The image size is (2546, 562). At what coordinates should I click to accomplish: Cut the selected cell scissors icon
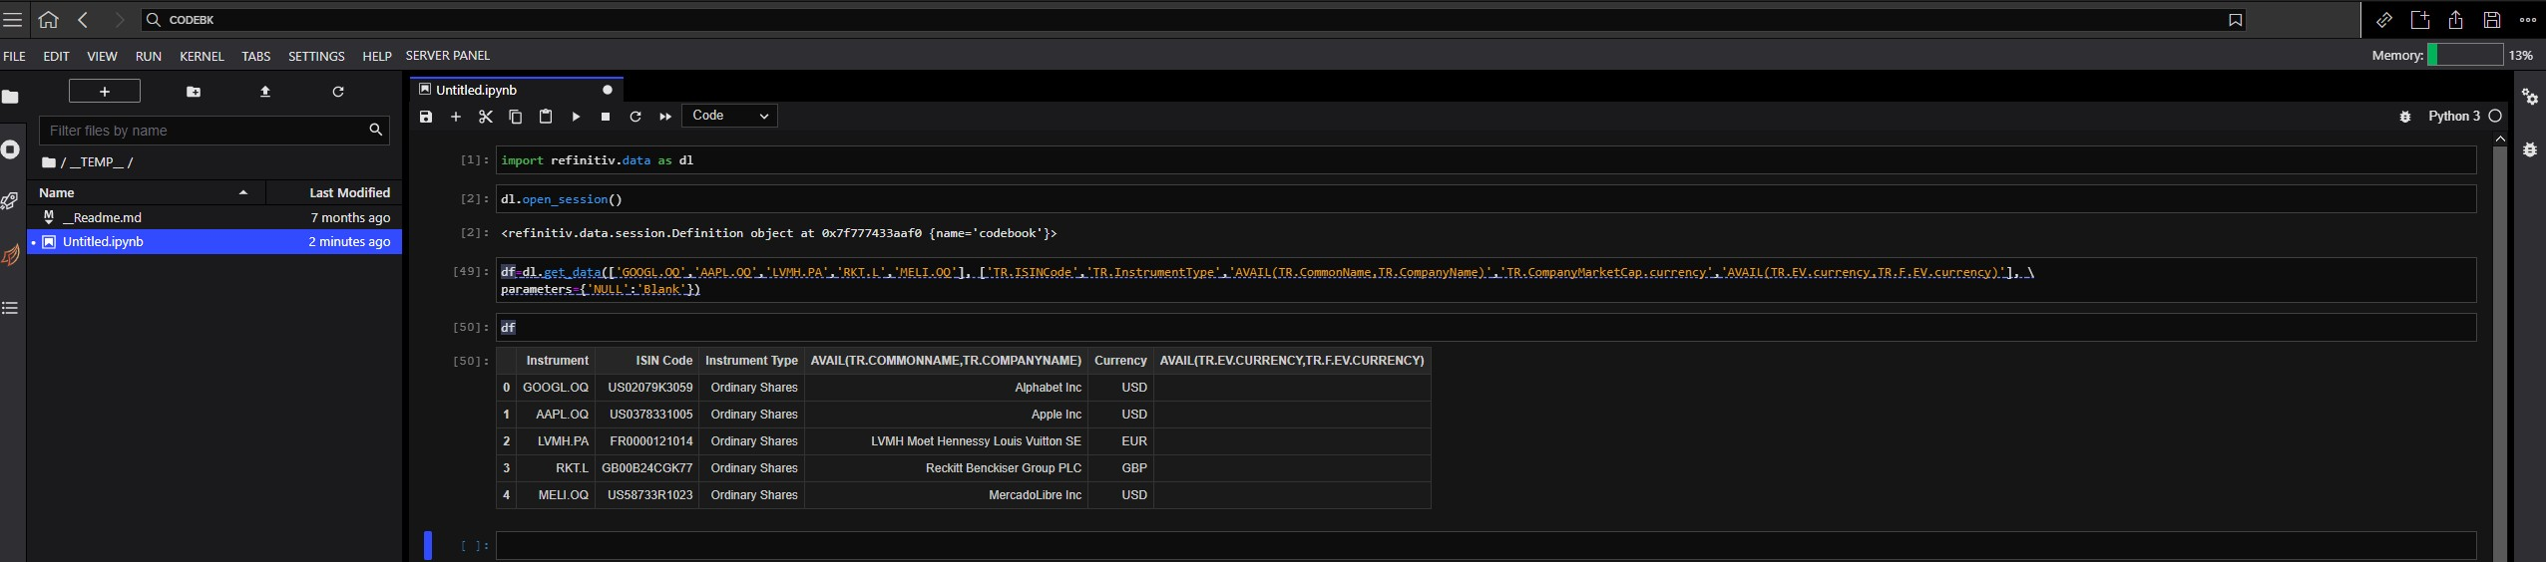click(486, 117)
